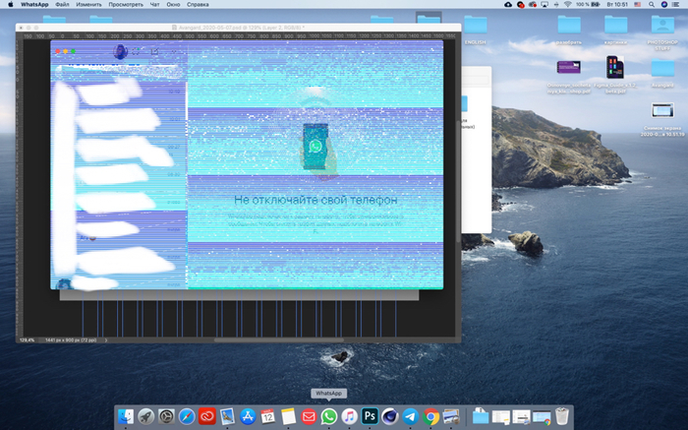
Task: Open the Music app in dock
Action: point(350,416)
